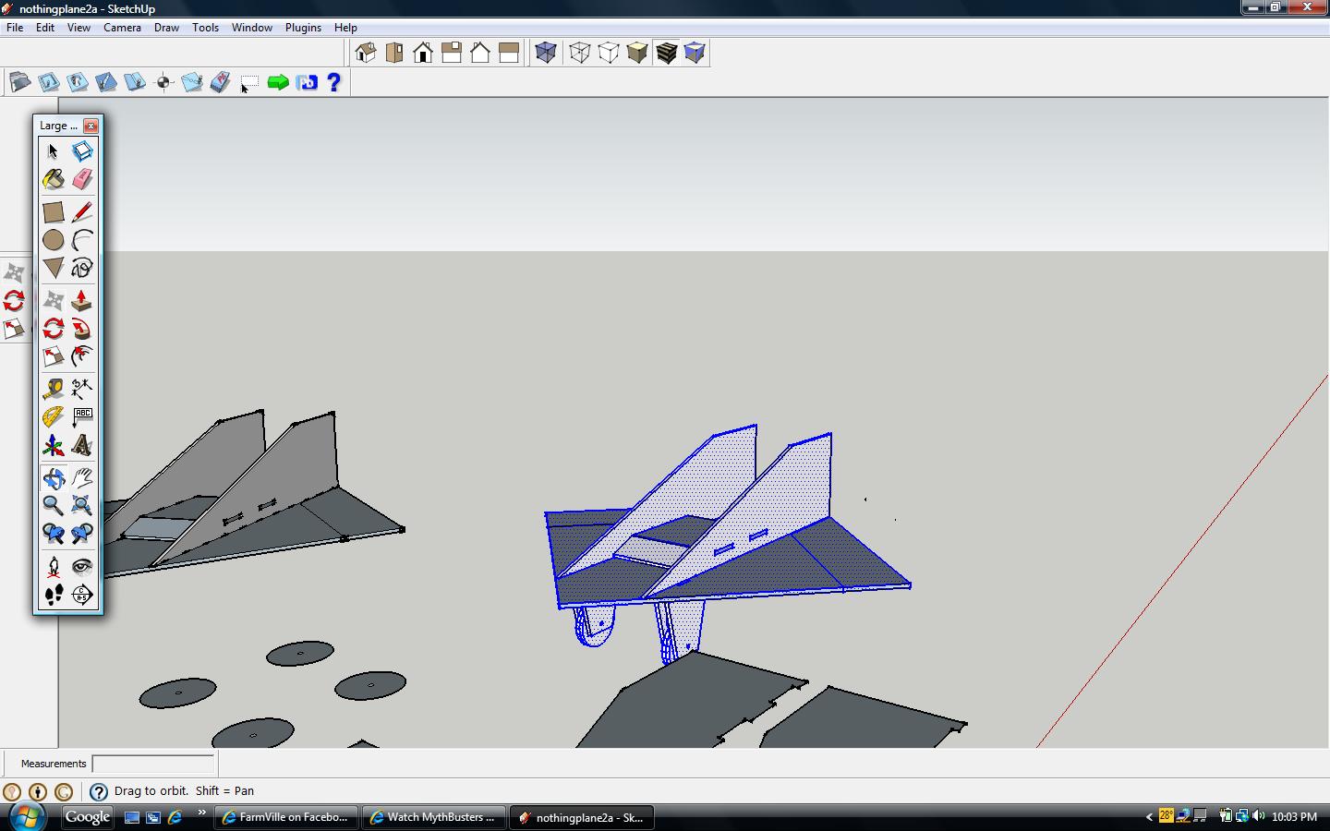Image resolution: width=1330 pixels, height=831 pixels.
Task: Switch to FarmVille on Facebook taskbar window
Action: [x=285, y=817]
